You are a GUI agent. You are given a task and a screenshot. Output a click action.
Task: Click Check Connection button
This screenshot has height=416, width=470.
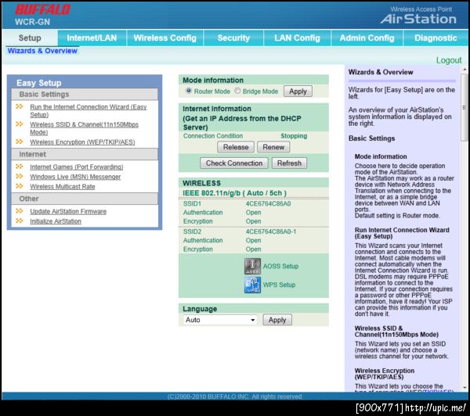(234, 163)
